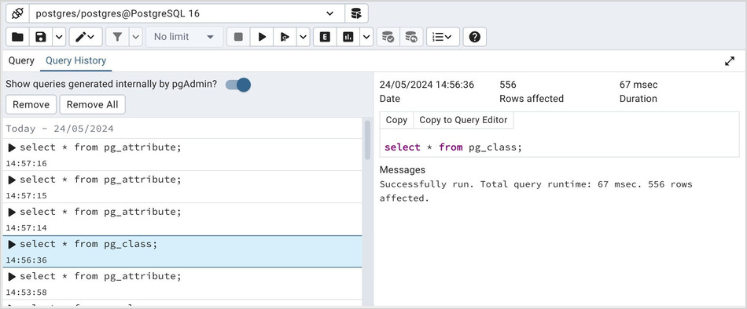Open the new query tool database icon
Viewport: 747px width, 309px height.
point(356,14)
